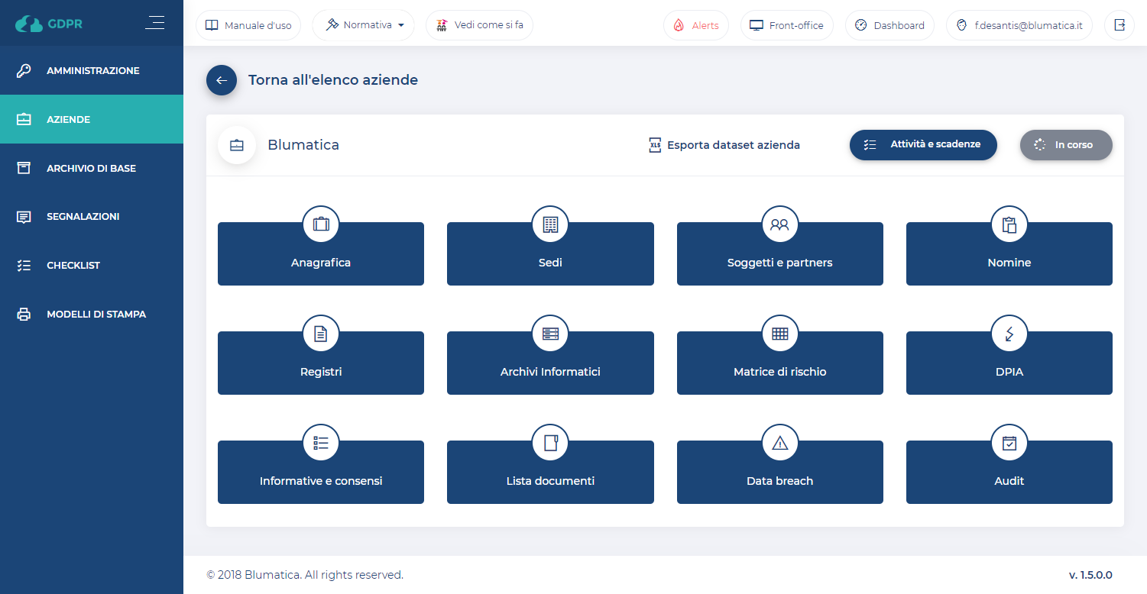
Task: Click Esporta dataset azienda link
Action: [x=724, y=145]
